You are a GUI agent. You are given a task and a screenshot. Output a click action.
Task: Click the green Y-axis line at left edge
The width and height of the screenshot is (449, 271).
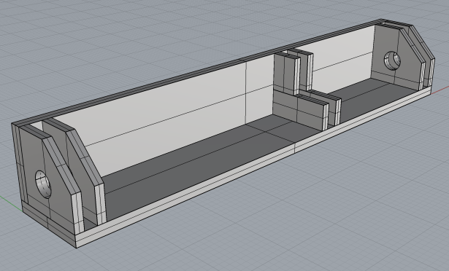[11, 204]
